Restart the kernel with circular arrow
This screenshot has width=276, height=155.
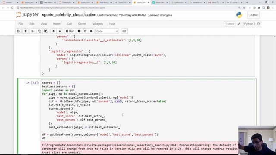85,31
